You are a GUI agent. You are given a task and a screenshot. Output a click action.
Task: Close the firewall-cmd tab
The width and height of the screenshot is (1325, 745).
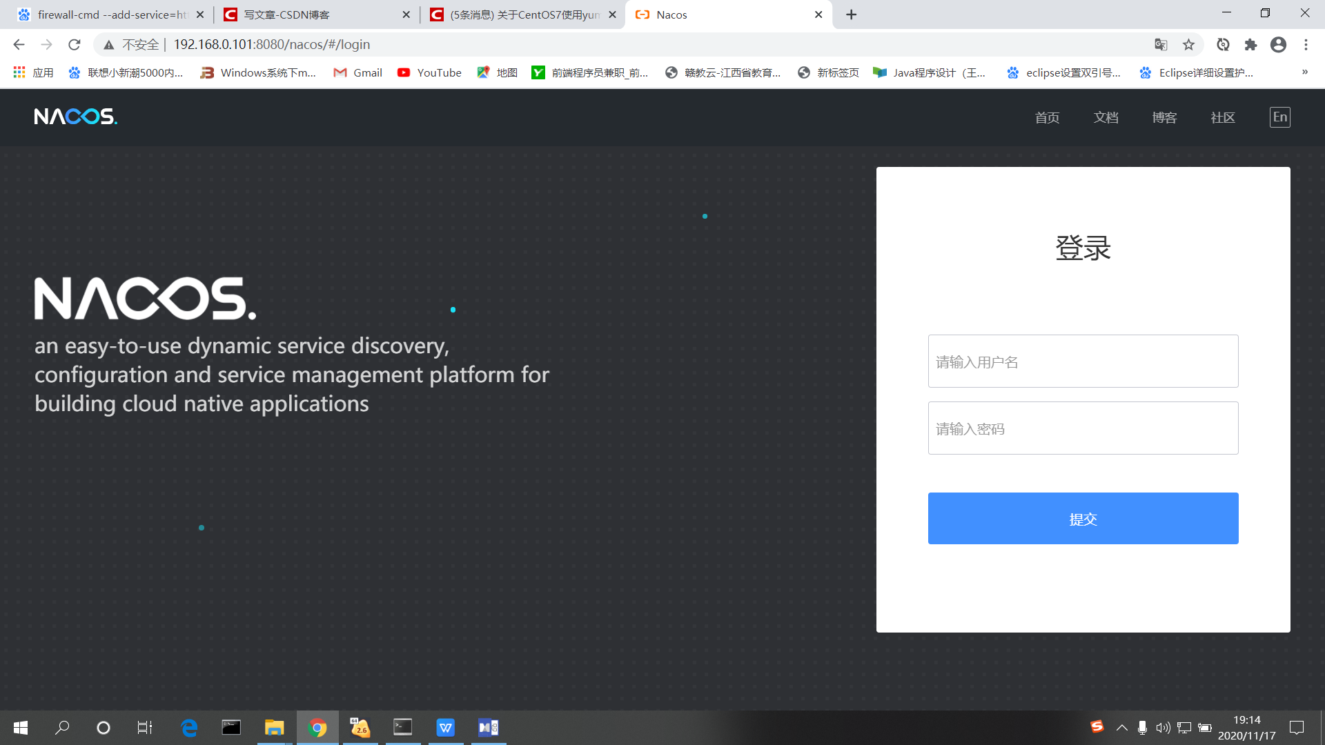tap(200, 14)
